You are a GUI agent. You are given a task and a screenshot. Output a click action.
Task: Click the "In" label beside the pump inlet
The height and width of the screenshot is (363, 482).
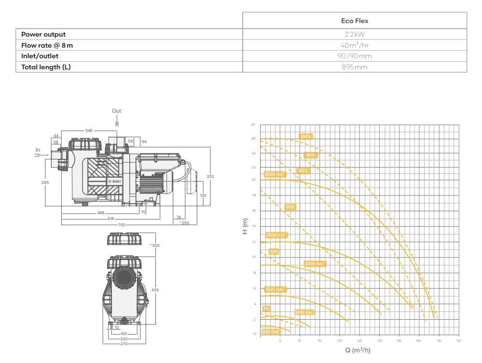click(38, 150)
